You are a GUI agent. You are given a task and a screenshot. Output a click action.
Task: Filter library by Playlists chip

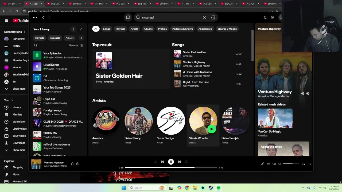pos(40,38)
